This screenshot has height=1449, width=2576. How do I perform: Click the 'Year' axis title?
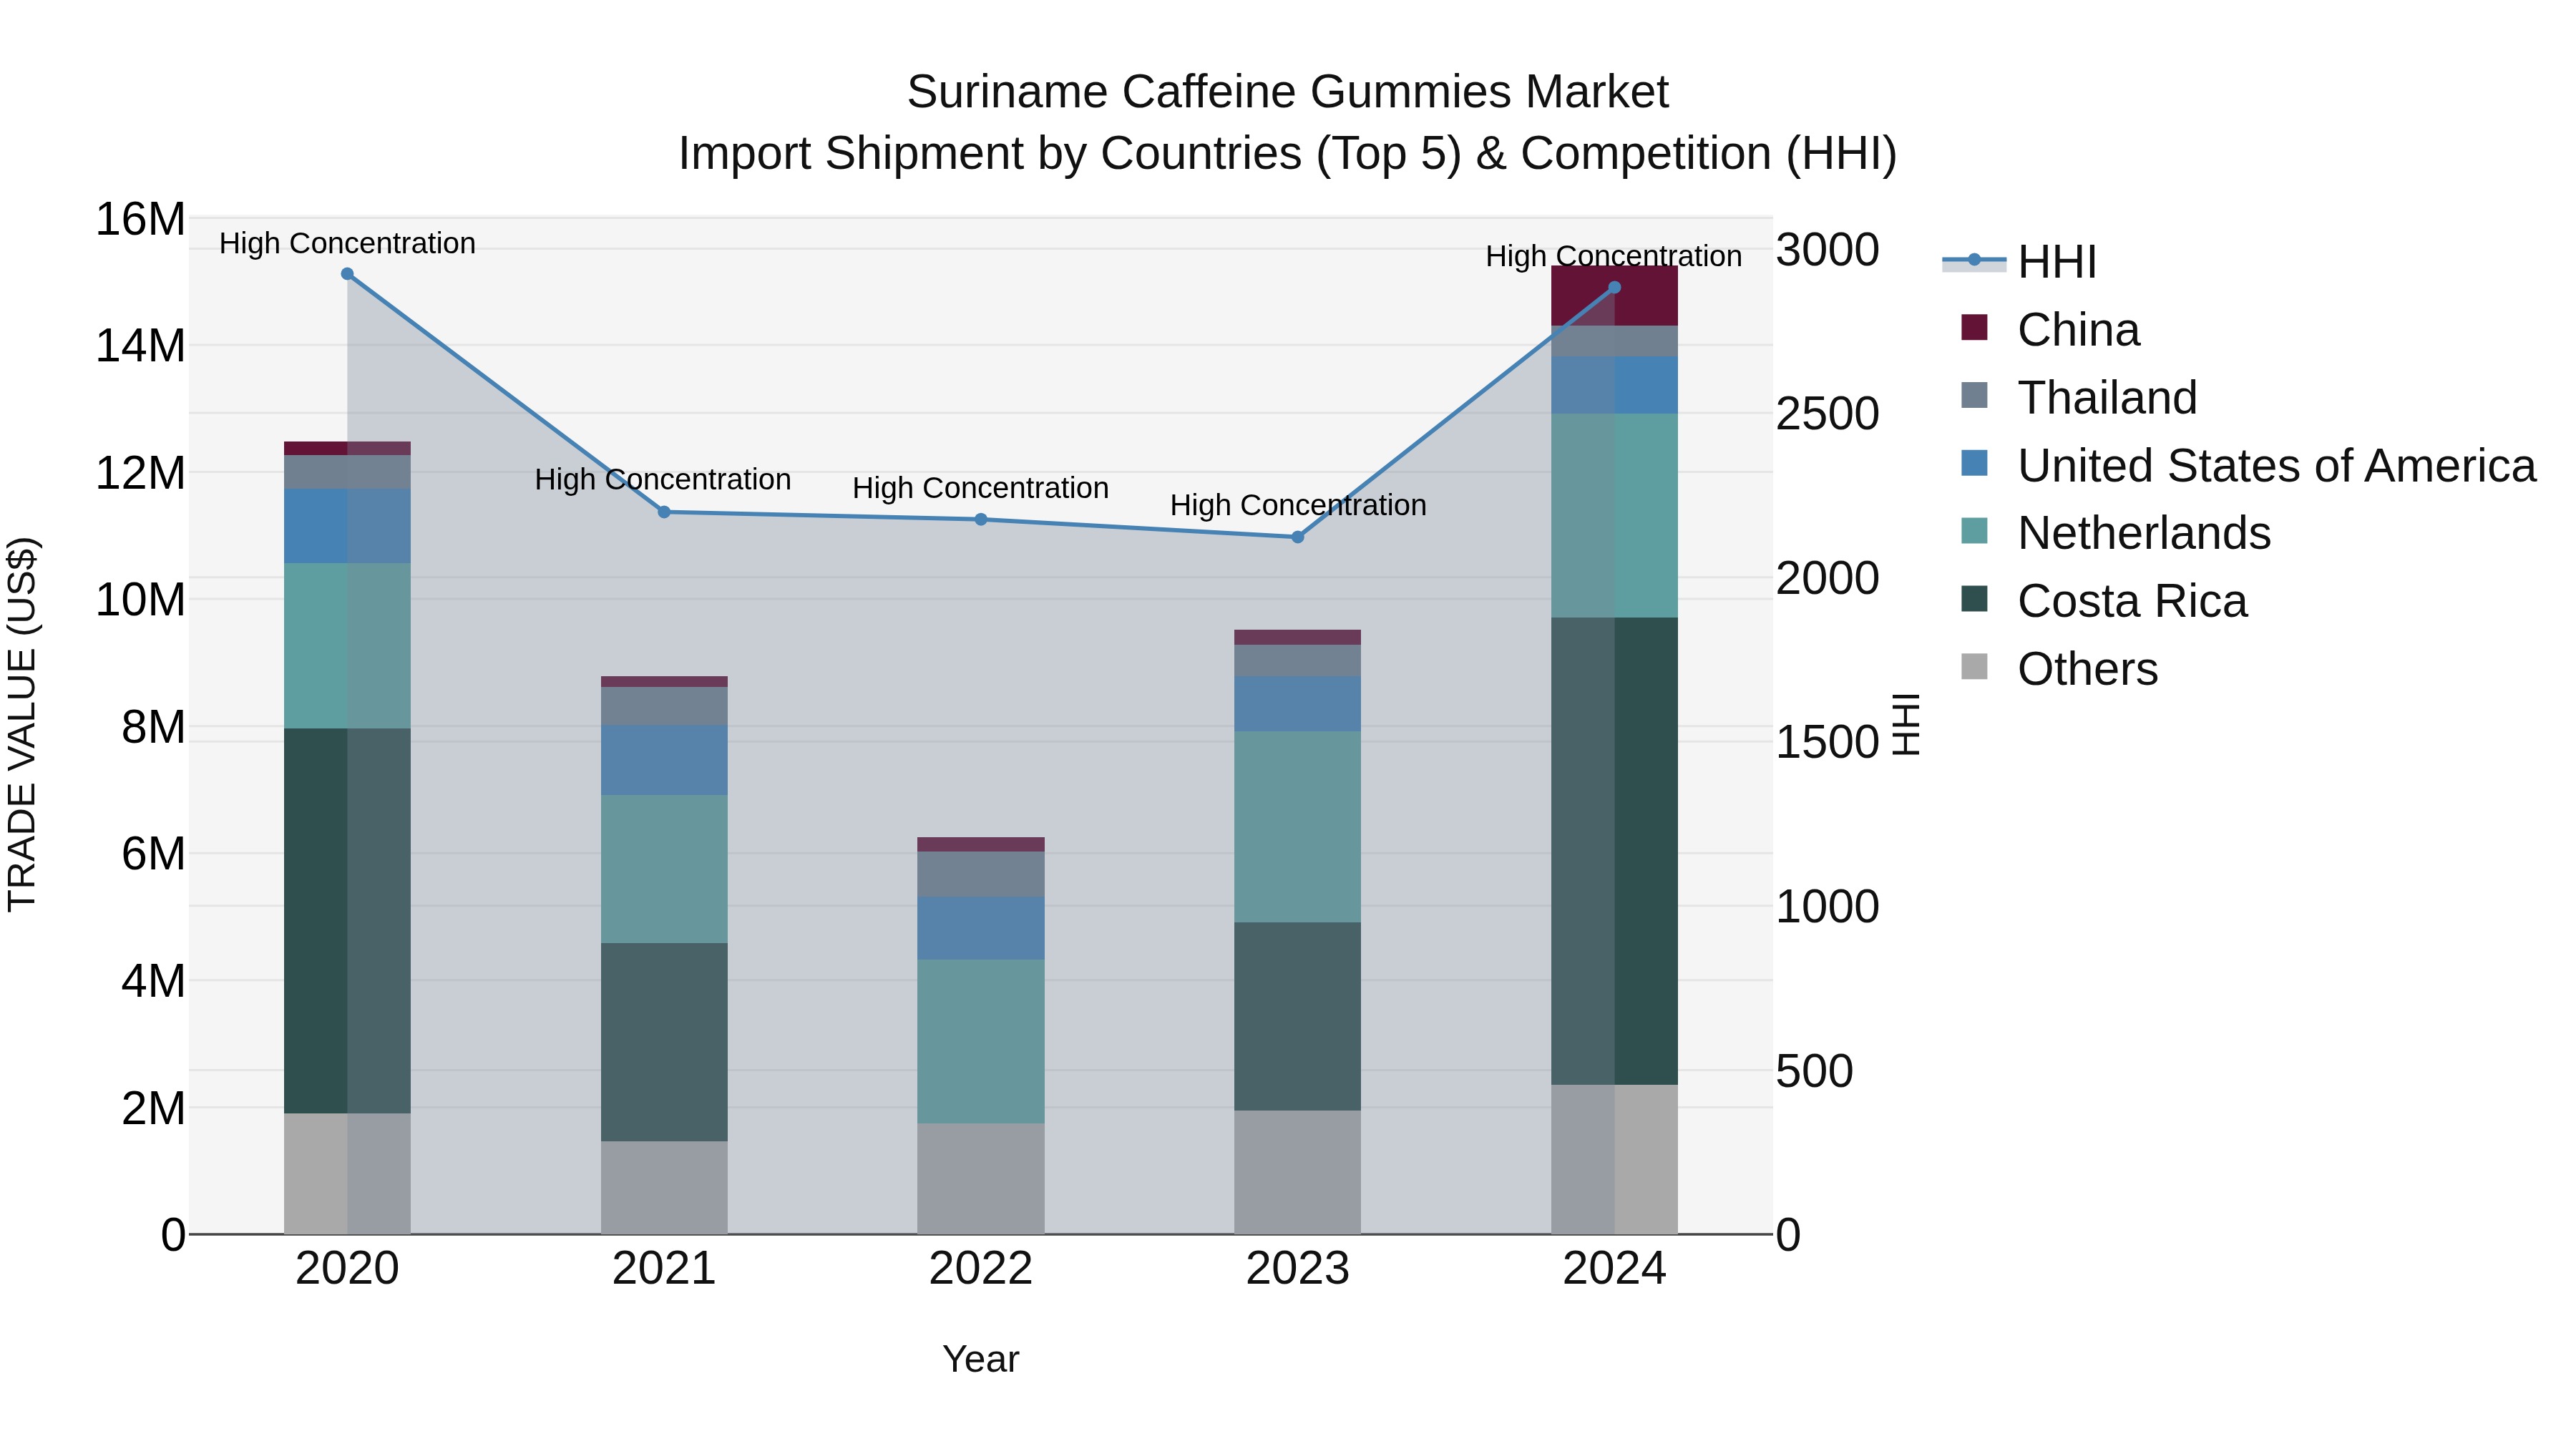981,1359
